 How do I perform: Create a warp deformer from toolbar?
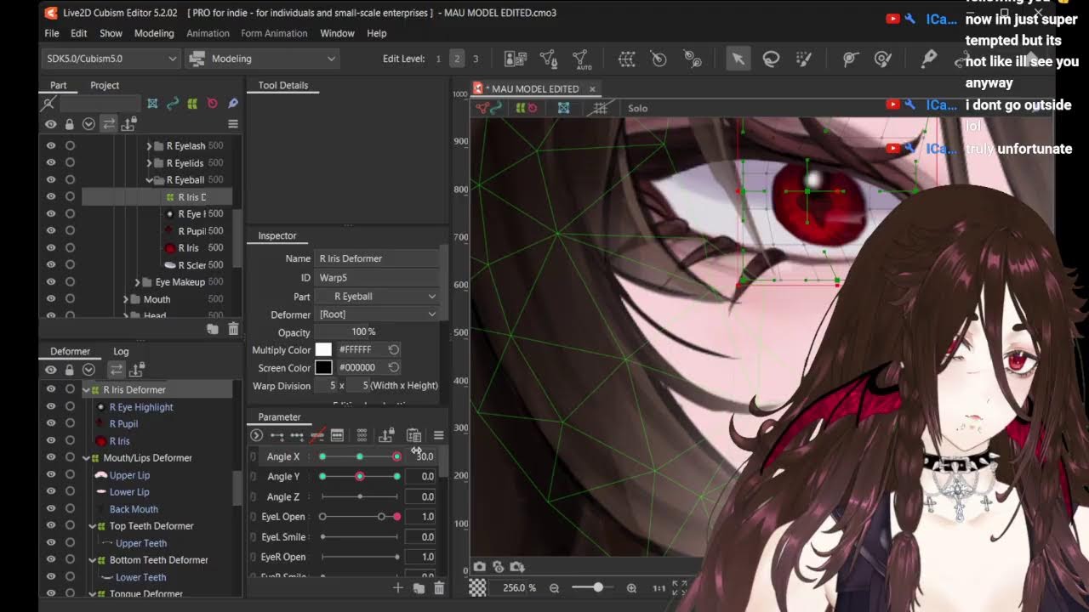click(x=627, y=59)
